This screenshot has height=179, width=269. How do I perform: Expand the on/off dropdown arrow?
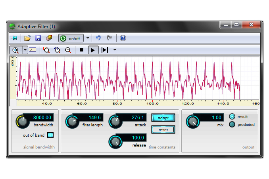pyautogui.click(x=88, y=38)
